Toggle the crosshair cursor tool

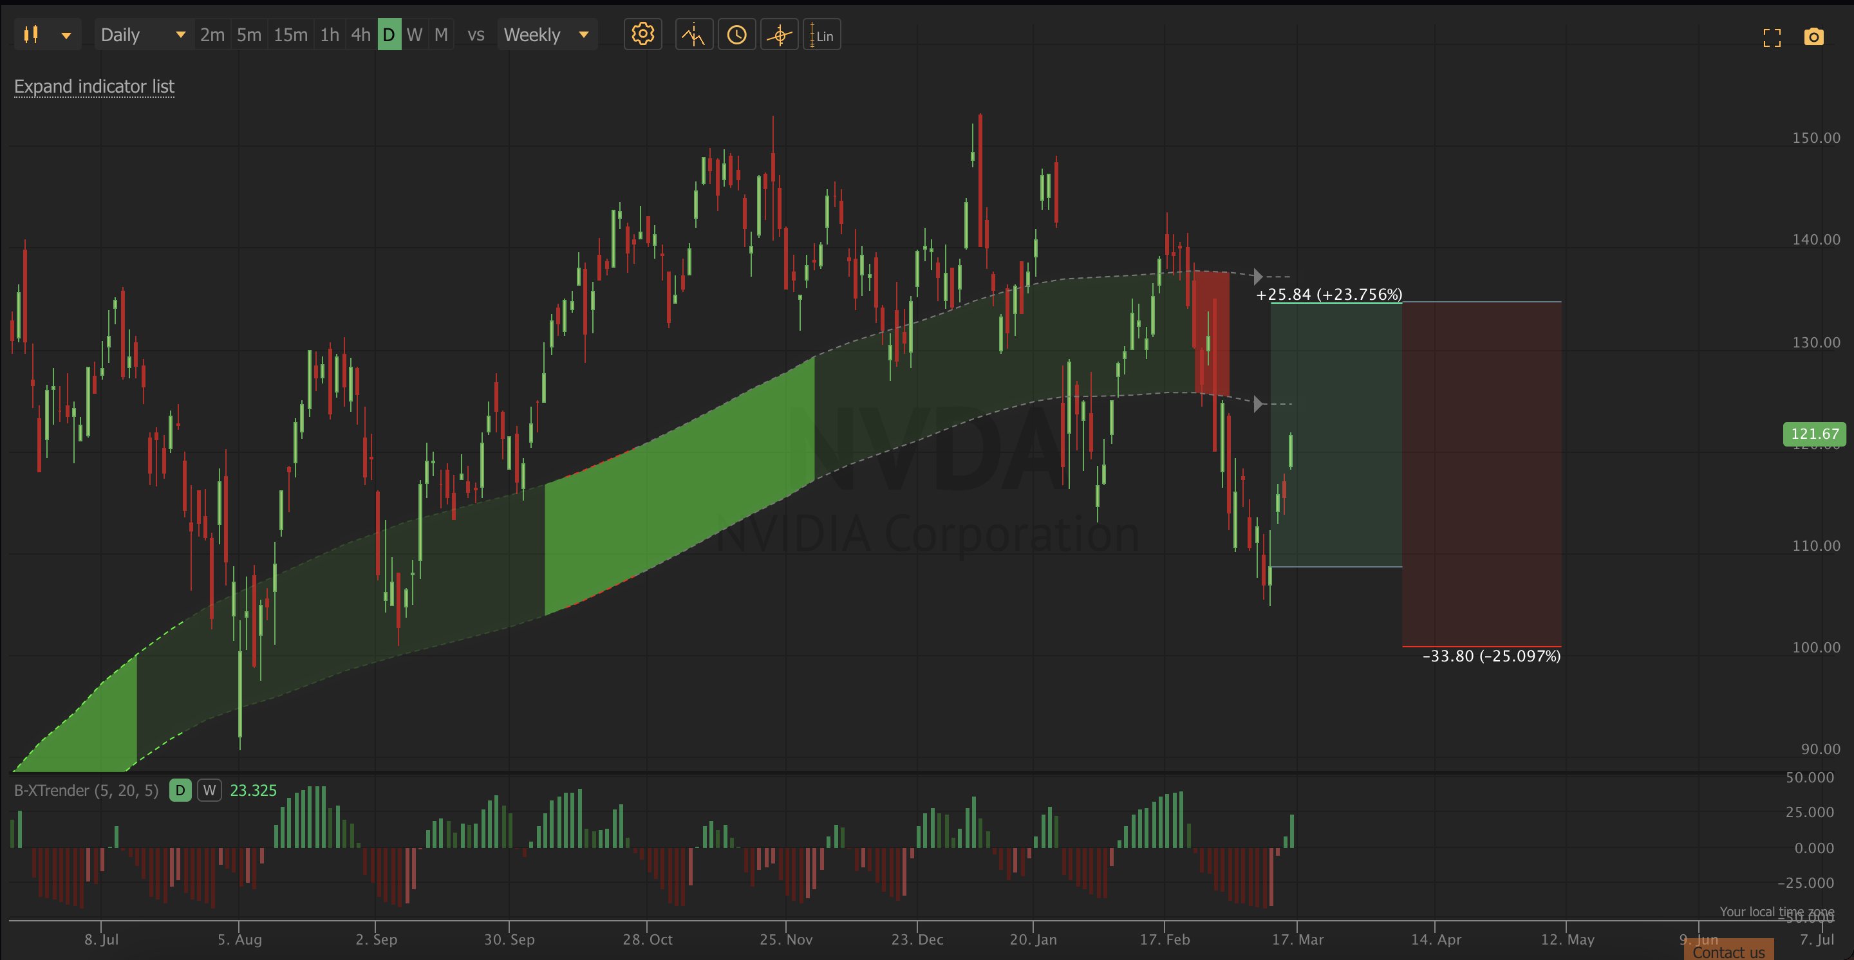[779, 35]
